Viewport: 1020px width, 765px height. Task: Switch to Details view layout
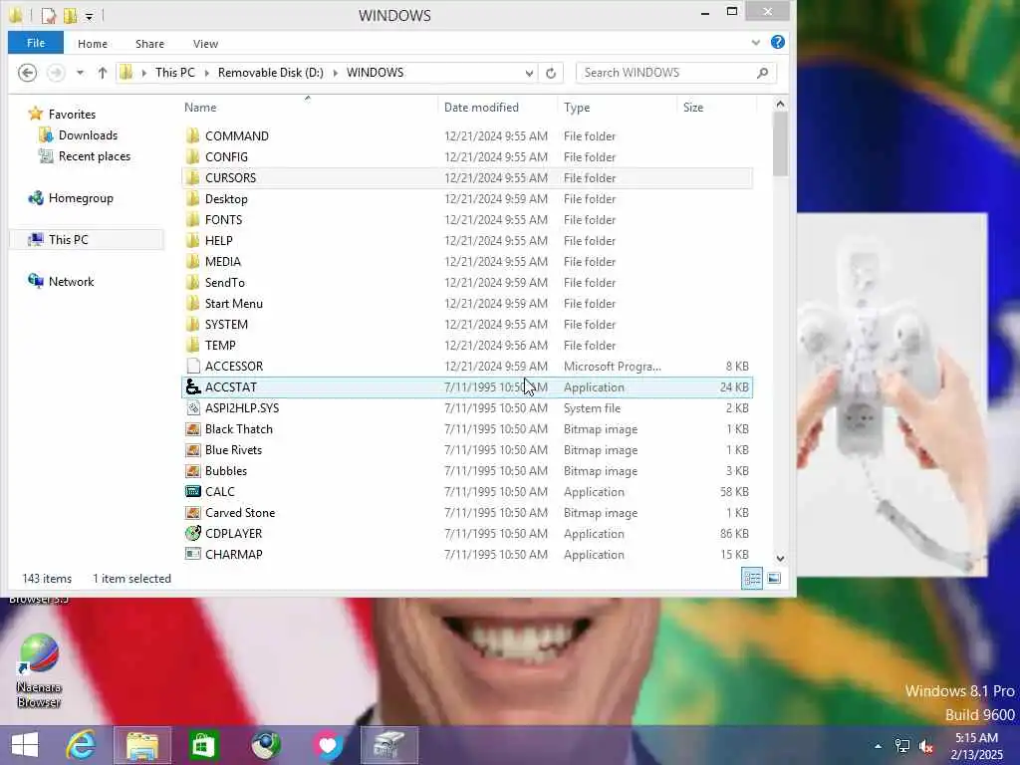click(x=752, y=578)
